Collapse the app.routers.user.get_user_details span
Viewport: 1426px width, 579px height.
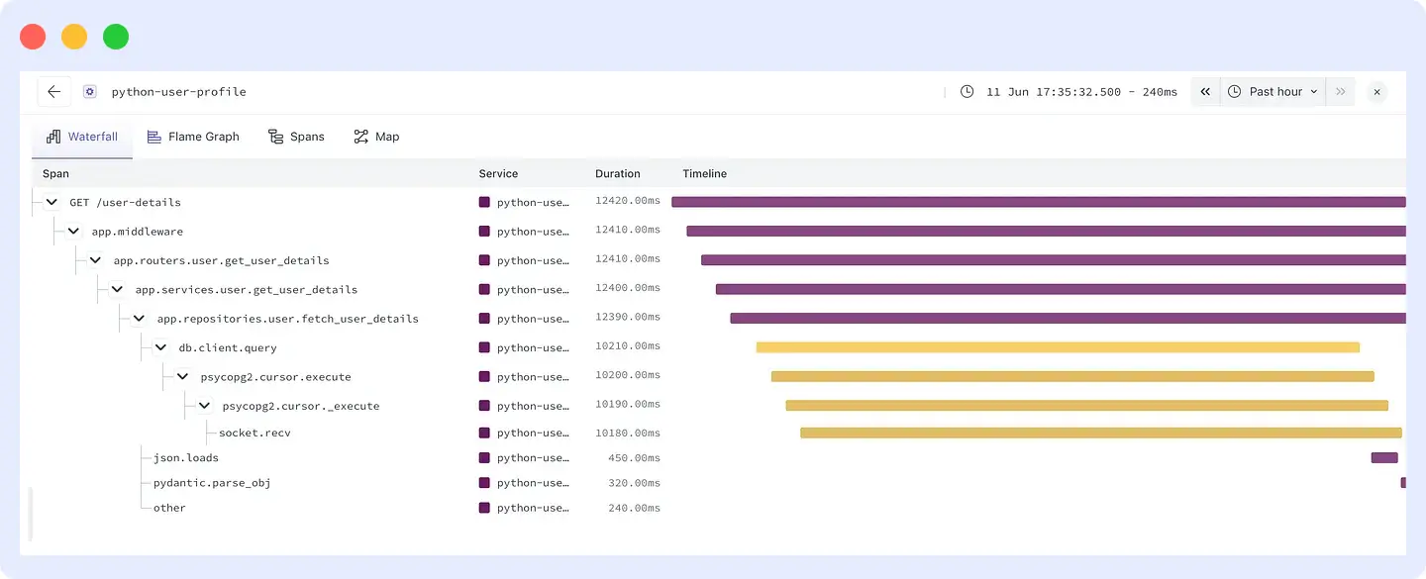(95, 260)
